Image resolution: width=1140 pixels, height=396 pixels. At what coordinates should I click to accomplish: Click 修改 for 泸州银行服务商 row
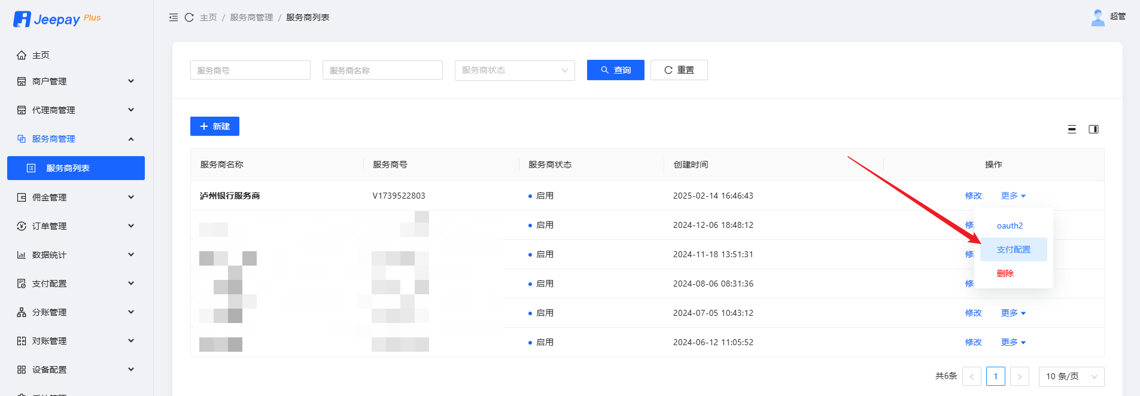pyautogui.click(x=973, y=196)
